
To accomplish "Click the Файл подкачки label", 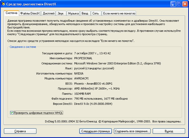I will click(62, 99).
